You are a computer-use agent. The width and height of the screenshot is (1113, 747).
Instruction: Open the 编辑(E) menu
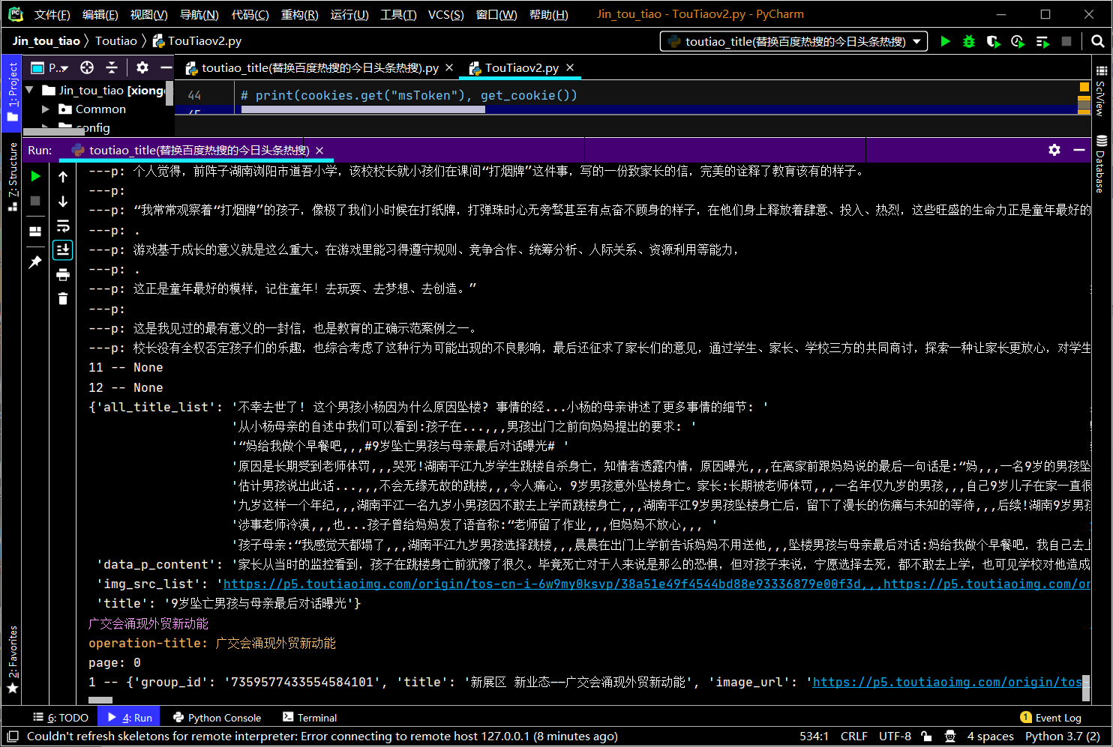[x=100, y=14]
